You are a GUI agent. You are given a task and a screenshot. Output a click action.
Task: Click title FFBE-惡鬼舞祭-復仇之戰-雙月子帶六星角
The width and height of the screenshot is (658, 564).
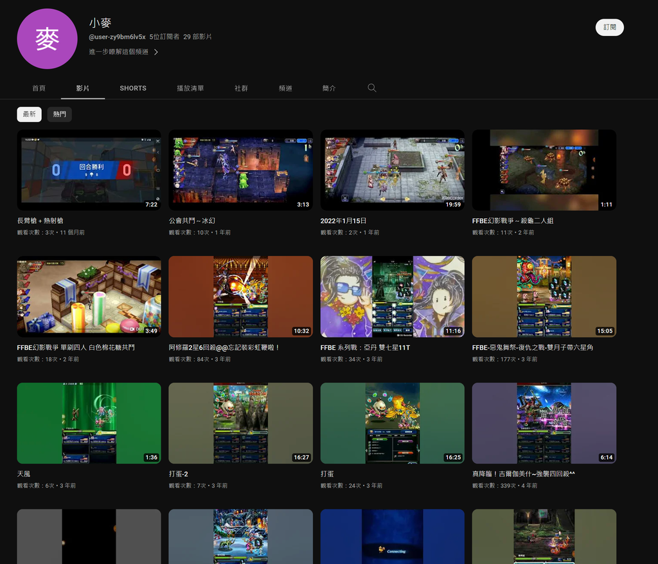pyautogui.click(x=533, y=348)
